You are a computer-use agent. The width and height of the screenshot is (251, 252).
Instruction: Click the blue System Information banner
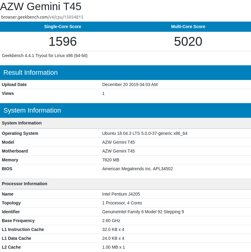point(125,110)
